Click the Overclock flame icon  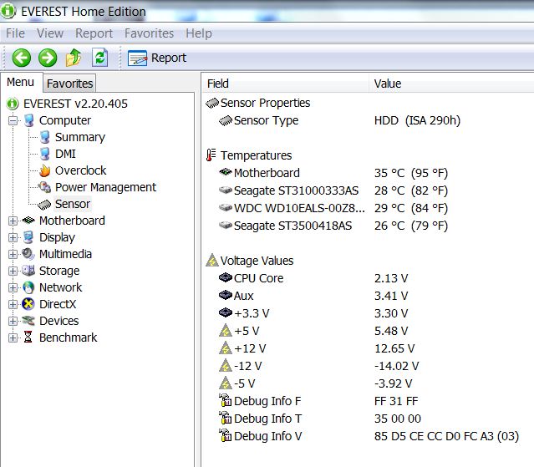click(45, 170)
